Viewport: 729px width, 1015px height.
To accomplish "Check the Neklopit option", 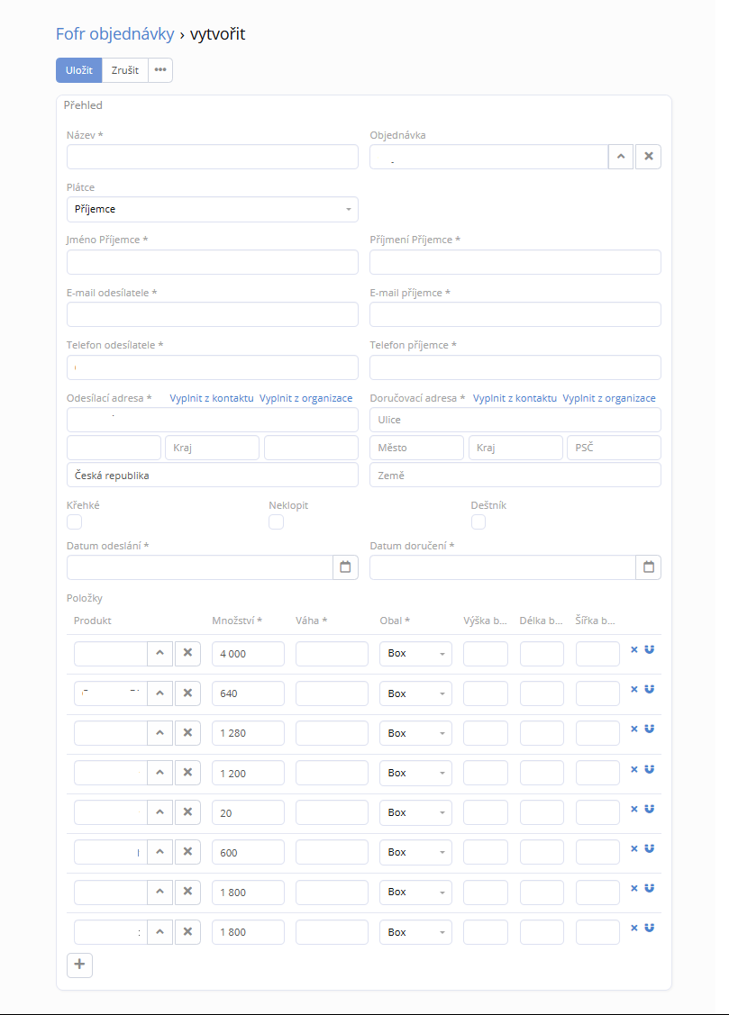I will 277,522.
